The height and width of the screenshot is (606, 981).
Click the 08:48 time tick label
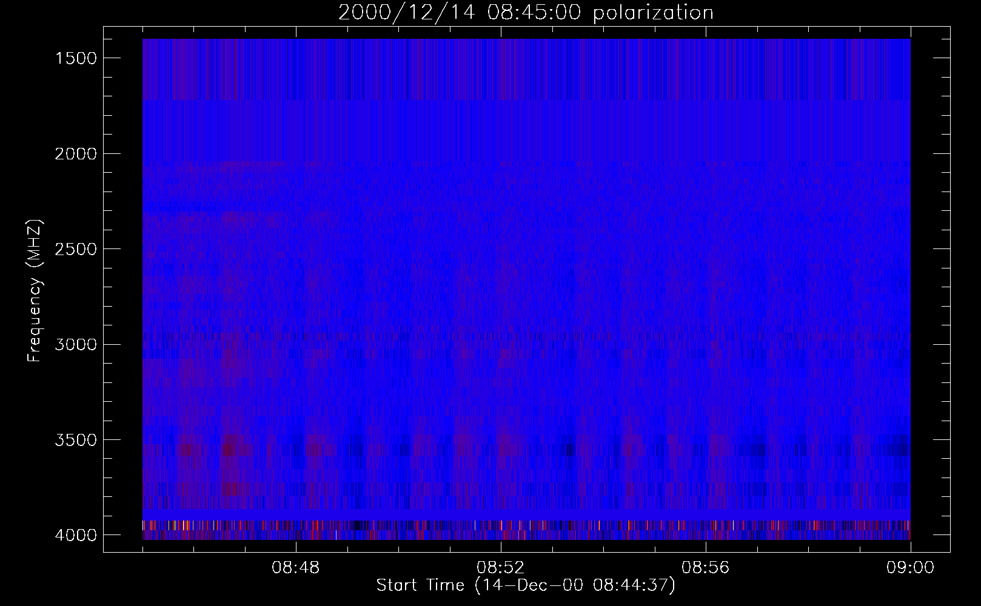(x=296, y=568)
